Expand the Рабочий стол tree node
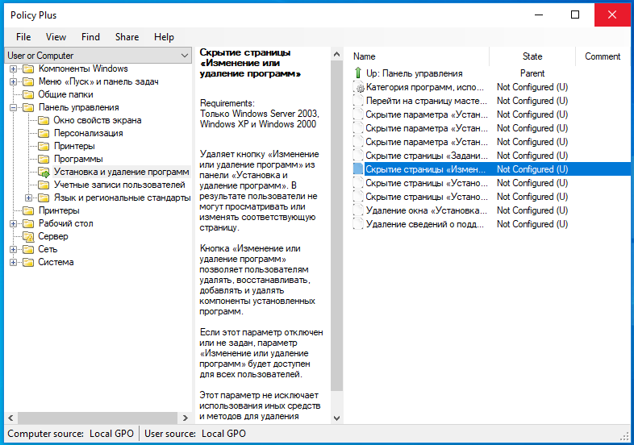This screenshot has height=445, width=634. [14, 224]
